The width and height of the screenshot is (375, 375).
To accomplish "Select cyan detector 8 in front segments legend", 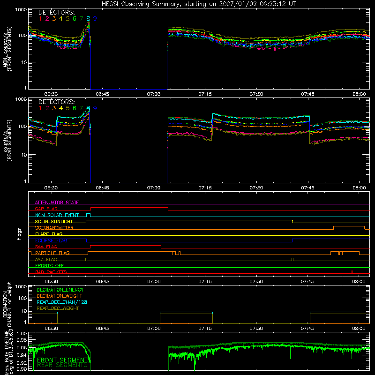I will coord(88,18).
